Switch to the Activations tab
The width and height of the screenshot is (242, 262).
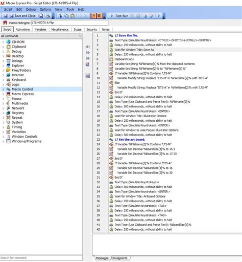click(22, 29)
